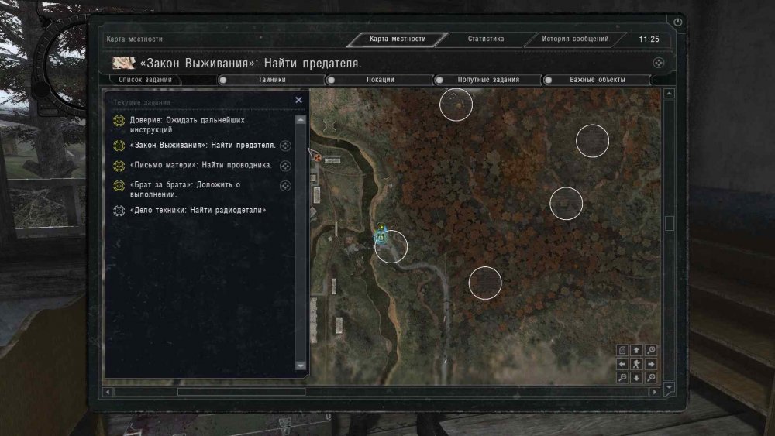This screenshot has height=436, width=775.
Task: Click map horizontal scrollbar left arrow
Action: [x=108, y=392]
